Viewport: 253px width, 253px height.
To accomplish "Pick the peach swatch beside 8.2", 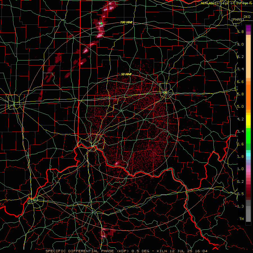I will (248, 58).
